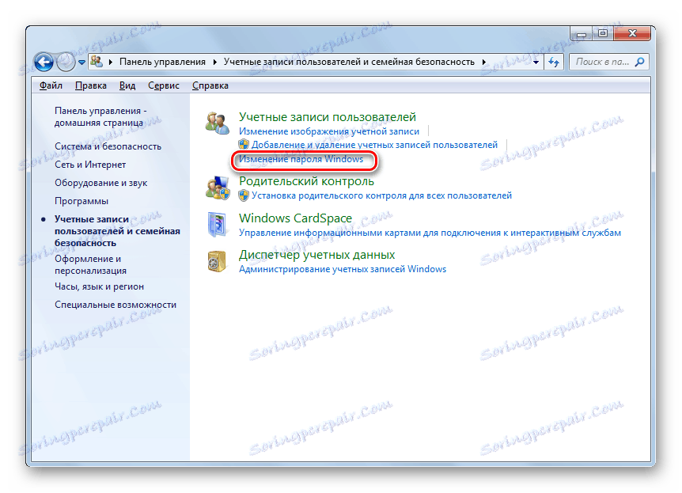682x493 pixels.
Task: Click the Control Panel icon in the address bar
Action: (x=97, y=61)
